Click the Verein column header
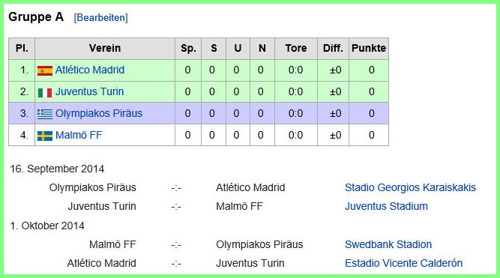The width and height of the screenshot is (500, 278). pyautogui.click(x=105, y=48)
